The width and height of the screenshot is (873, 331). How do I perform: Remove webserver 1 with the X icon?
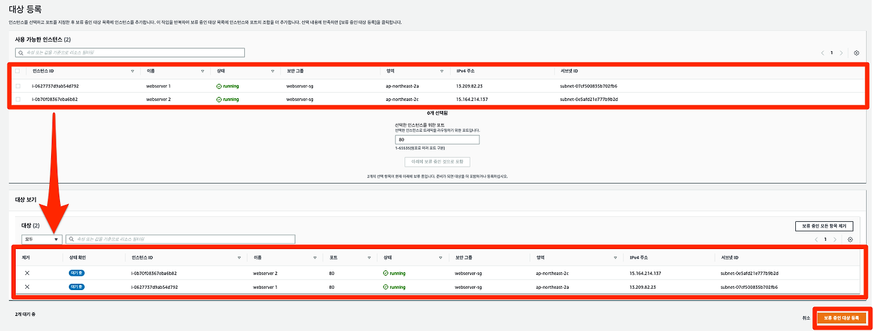click(27, 287)
